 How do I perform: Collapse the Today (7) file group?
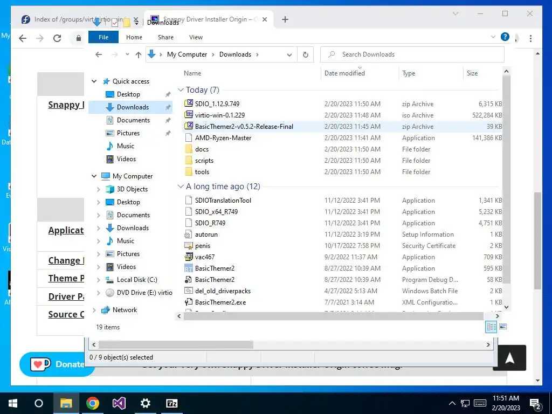coord(181,90)
